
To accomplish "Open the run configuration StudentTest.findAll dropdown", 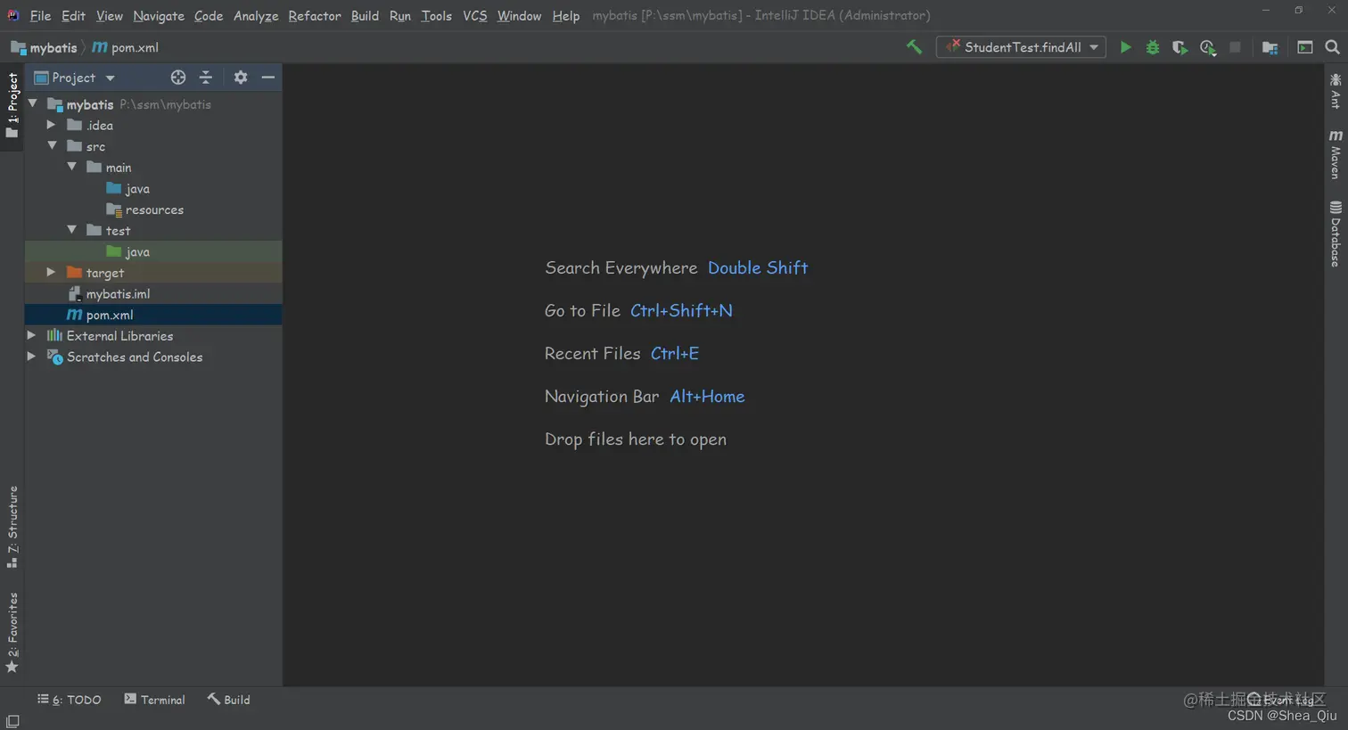I will coord(1021,47).
